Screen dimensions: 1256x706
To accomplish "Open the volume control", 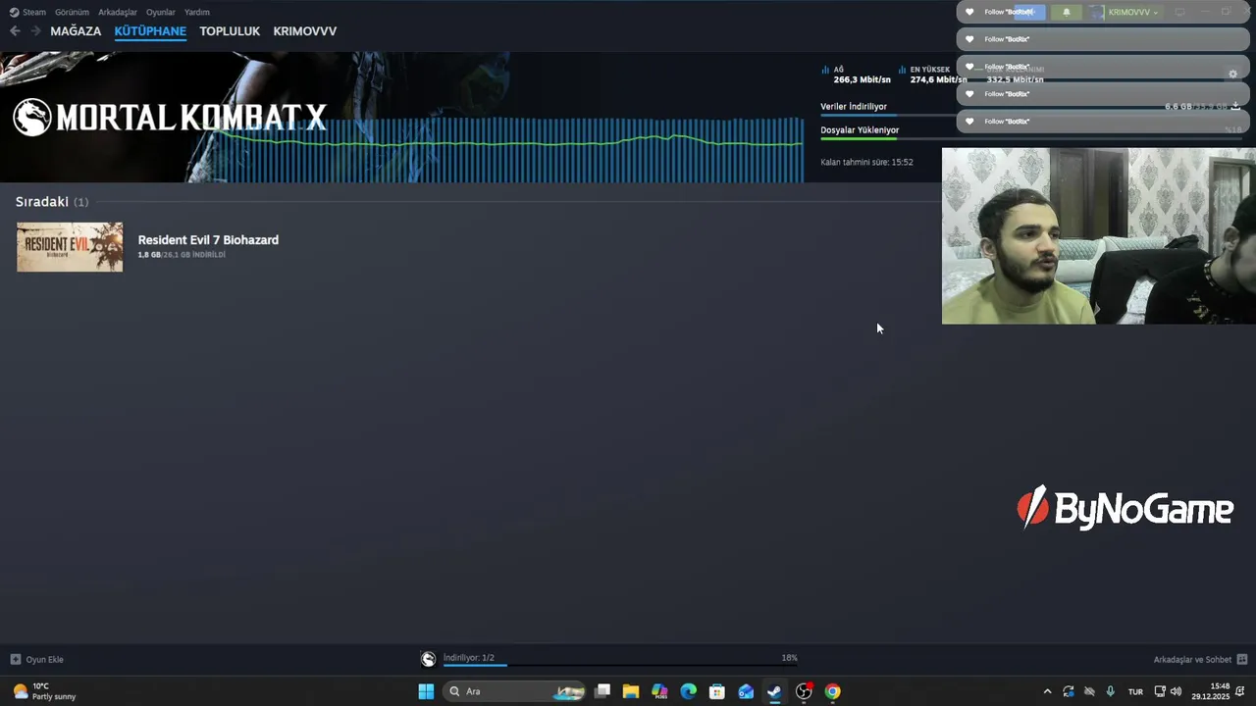I will tap(1176, 691).
